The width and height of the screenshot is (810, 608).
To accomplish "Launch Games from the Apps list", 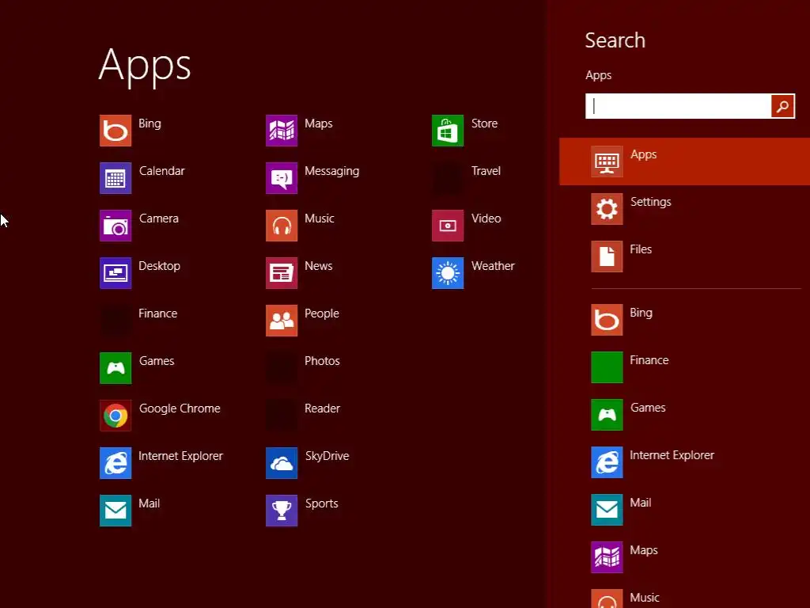I will 115,368.
